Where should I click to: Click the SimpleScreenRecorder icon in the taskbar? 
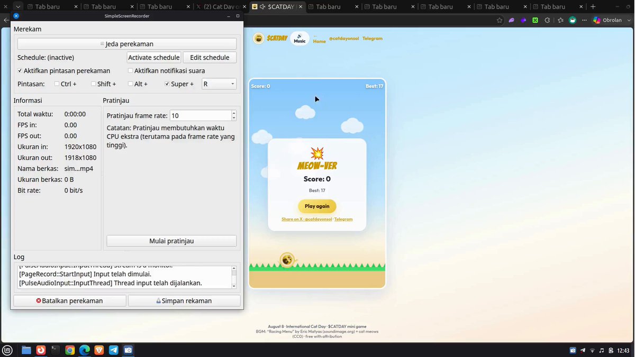click(x=128, y=350)
